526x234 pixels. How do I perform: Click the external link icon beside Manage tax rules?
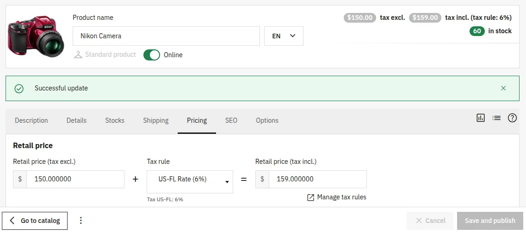pos(310,197)
